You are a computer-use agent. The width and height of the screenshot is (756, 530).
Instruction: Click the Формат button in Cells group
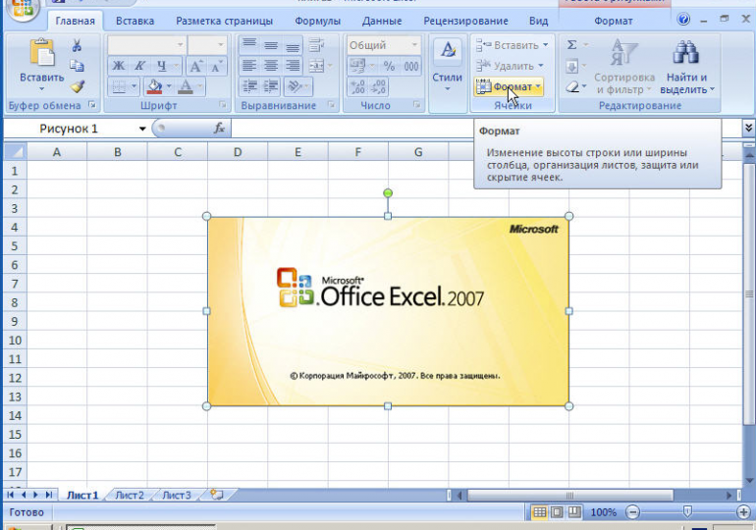coord(509,87)
